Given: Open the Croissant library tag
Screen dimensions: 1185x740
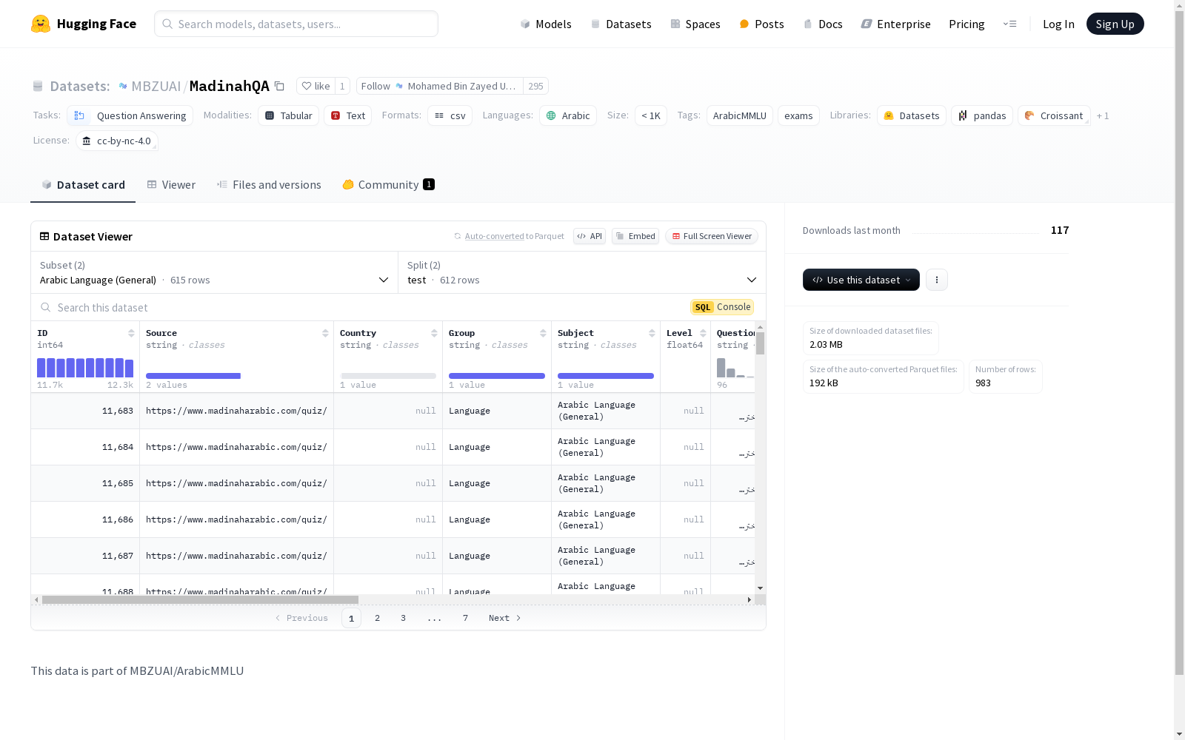Looking at the screenshot, I should click(x=1054, y=115).
